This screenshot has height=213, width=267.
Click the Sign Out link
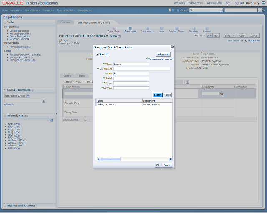click(x=239, y=3)
